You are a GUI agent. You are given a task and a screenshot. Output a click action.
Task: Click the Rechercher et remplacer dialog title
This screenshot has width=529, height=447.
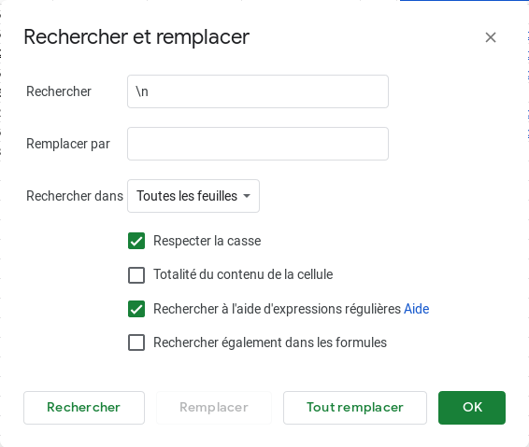tap(136, 36)
